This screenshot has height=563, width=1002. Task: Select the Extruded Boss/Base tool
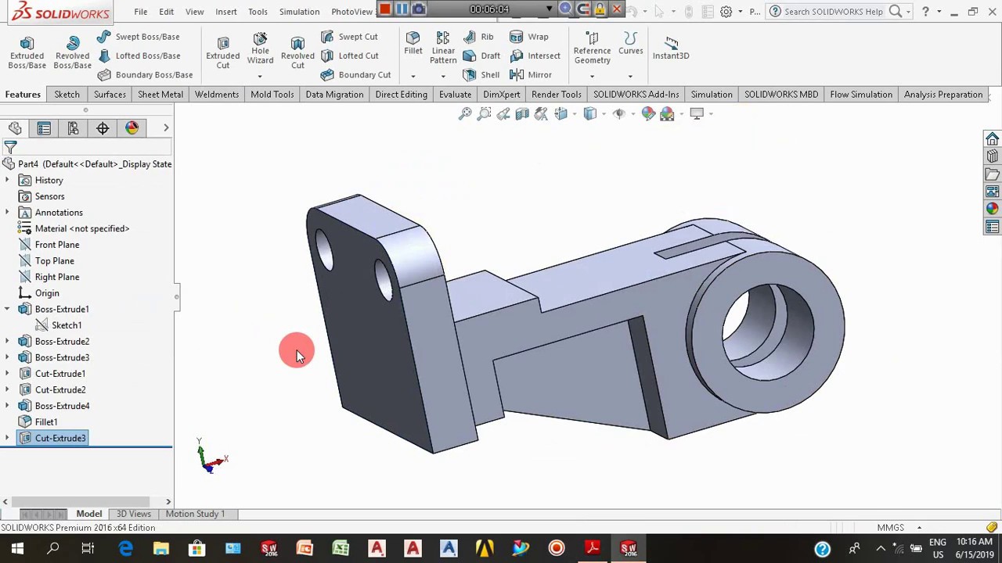point(27,52)
